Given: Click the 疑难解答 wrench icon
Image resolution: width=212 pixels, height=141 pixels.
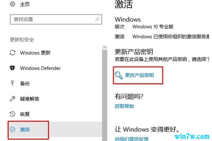Looking at the screenshot, I should point(12,99).
